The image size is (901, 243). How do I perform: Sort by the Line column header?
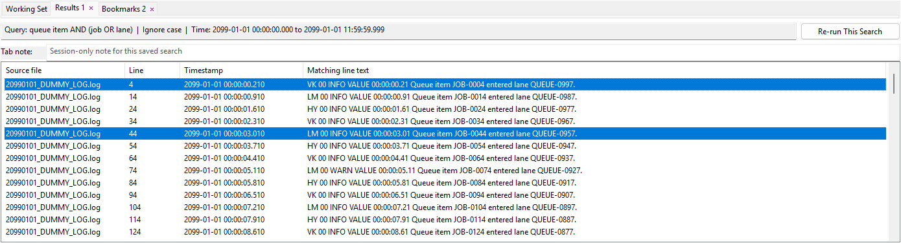pos(152,70)
